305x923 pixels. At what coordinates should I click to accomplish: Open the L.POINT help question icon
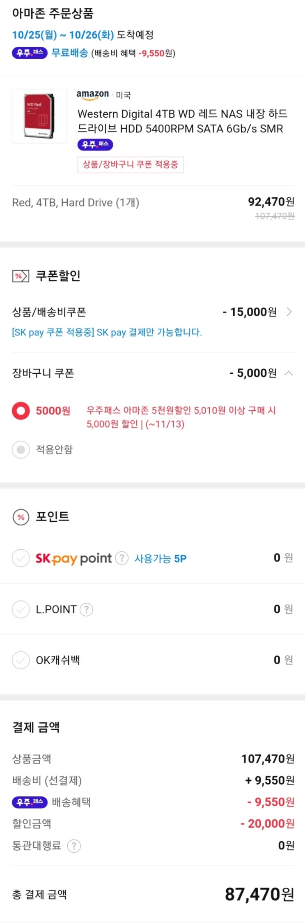click(x=86, y=609)
